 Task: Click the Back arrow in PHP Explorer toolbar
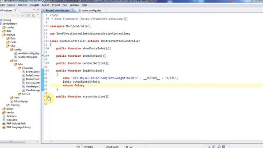click(13, 16)
